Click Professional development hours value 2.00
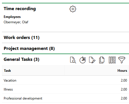 (x=124, y=98)
